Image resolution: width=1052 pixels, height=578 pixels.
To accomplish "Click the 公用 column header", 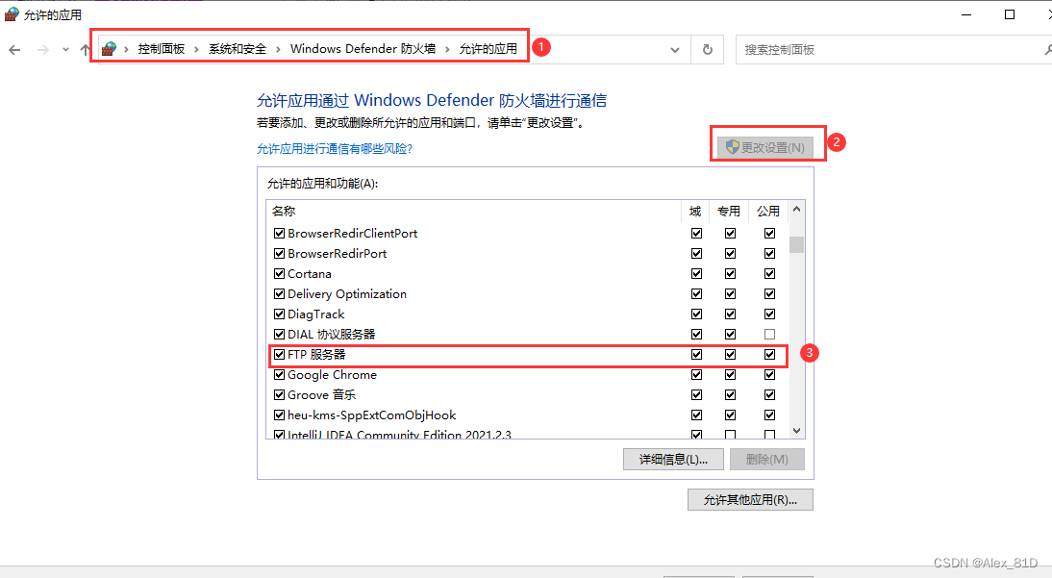I will click(768, 212).
